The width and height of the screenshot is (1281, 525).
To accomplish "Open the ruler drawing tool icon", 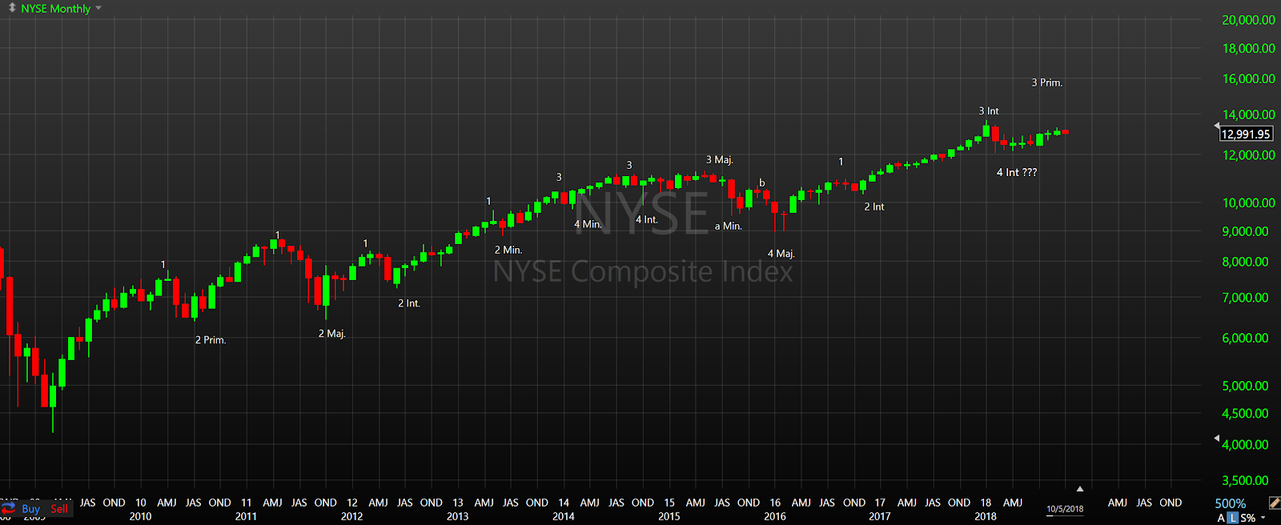I will 1274,503.
